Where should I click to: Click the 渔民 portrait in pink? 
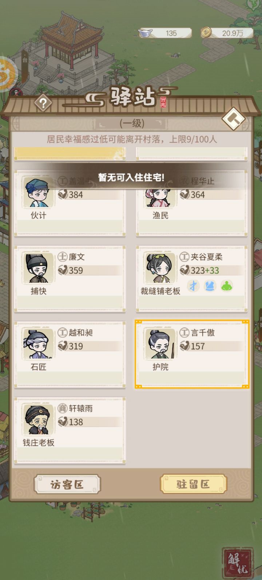click(160, 197)
